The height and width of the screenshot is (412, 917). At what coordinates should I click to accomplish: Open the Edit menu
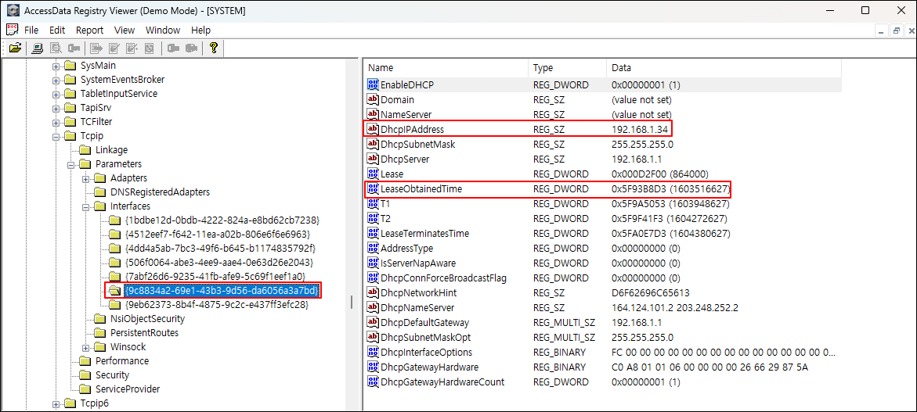[57, 30]
